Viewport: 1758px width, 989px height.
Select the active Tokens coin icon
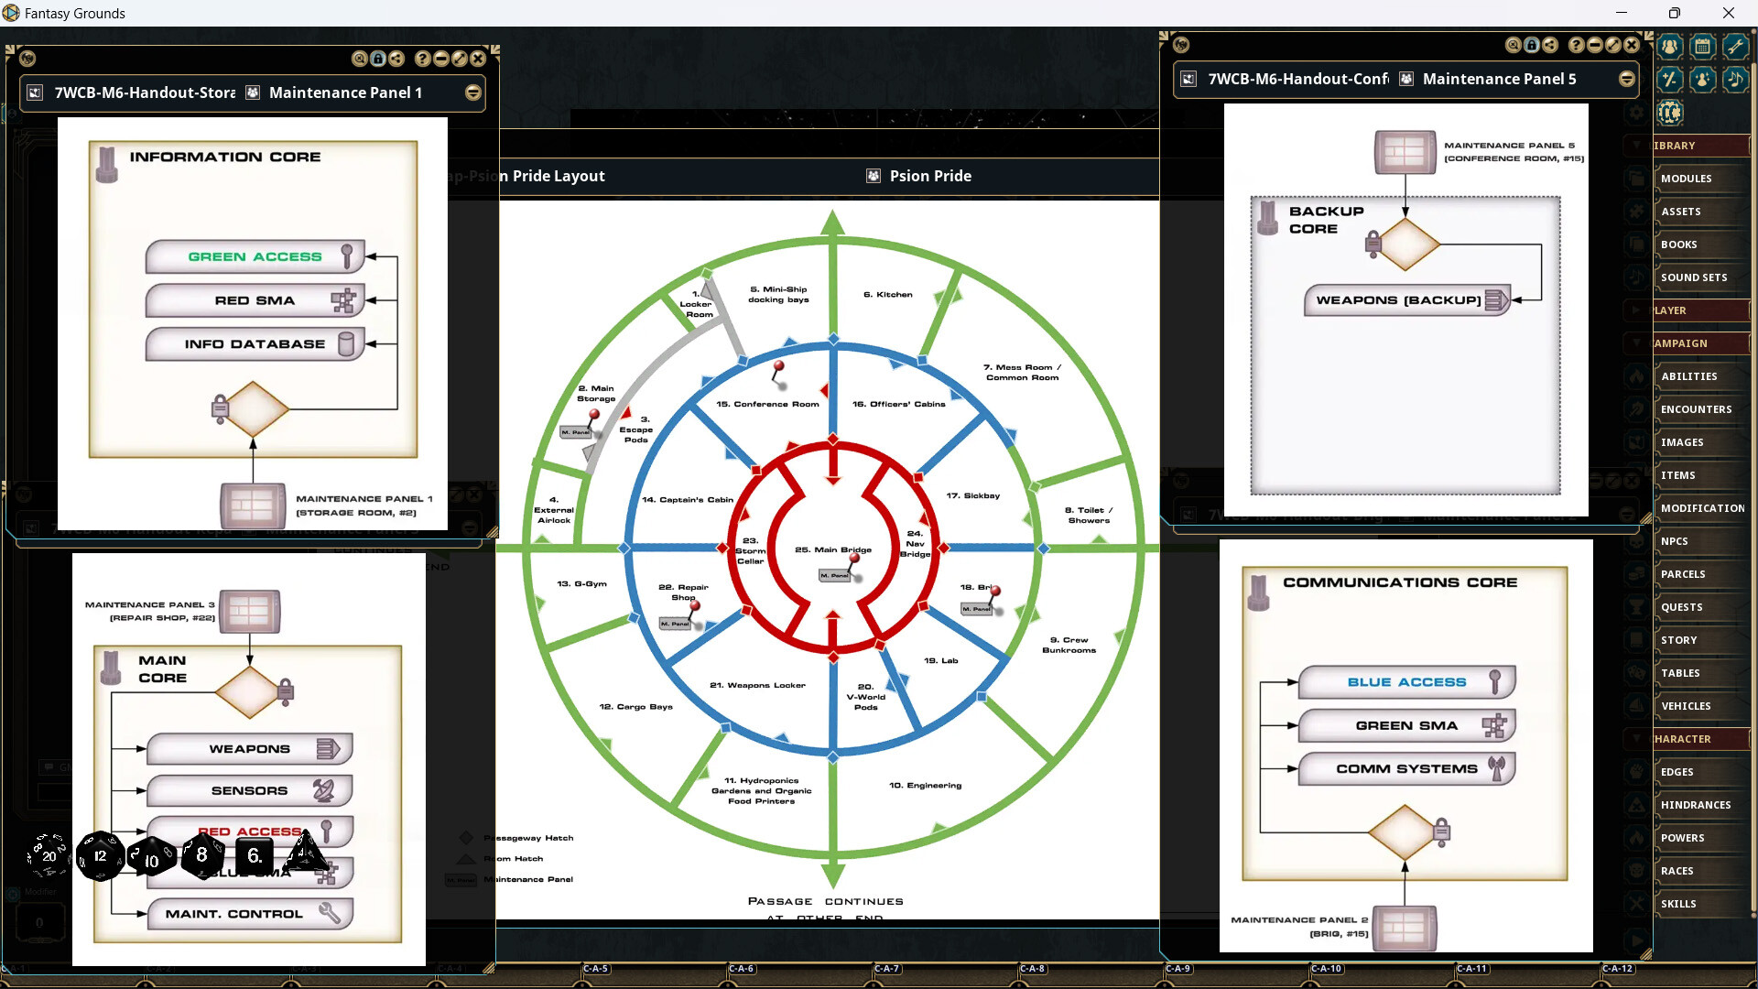1670,113
